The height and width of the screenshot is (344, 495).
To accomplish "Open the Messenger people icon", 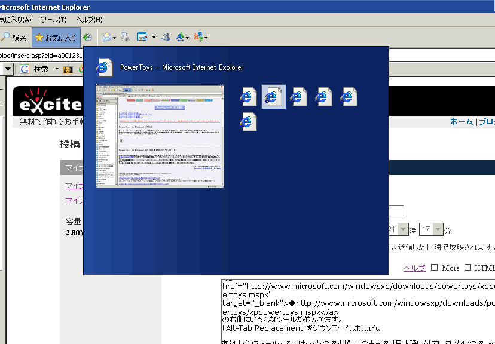I will pos(166,37).
